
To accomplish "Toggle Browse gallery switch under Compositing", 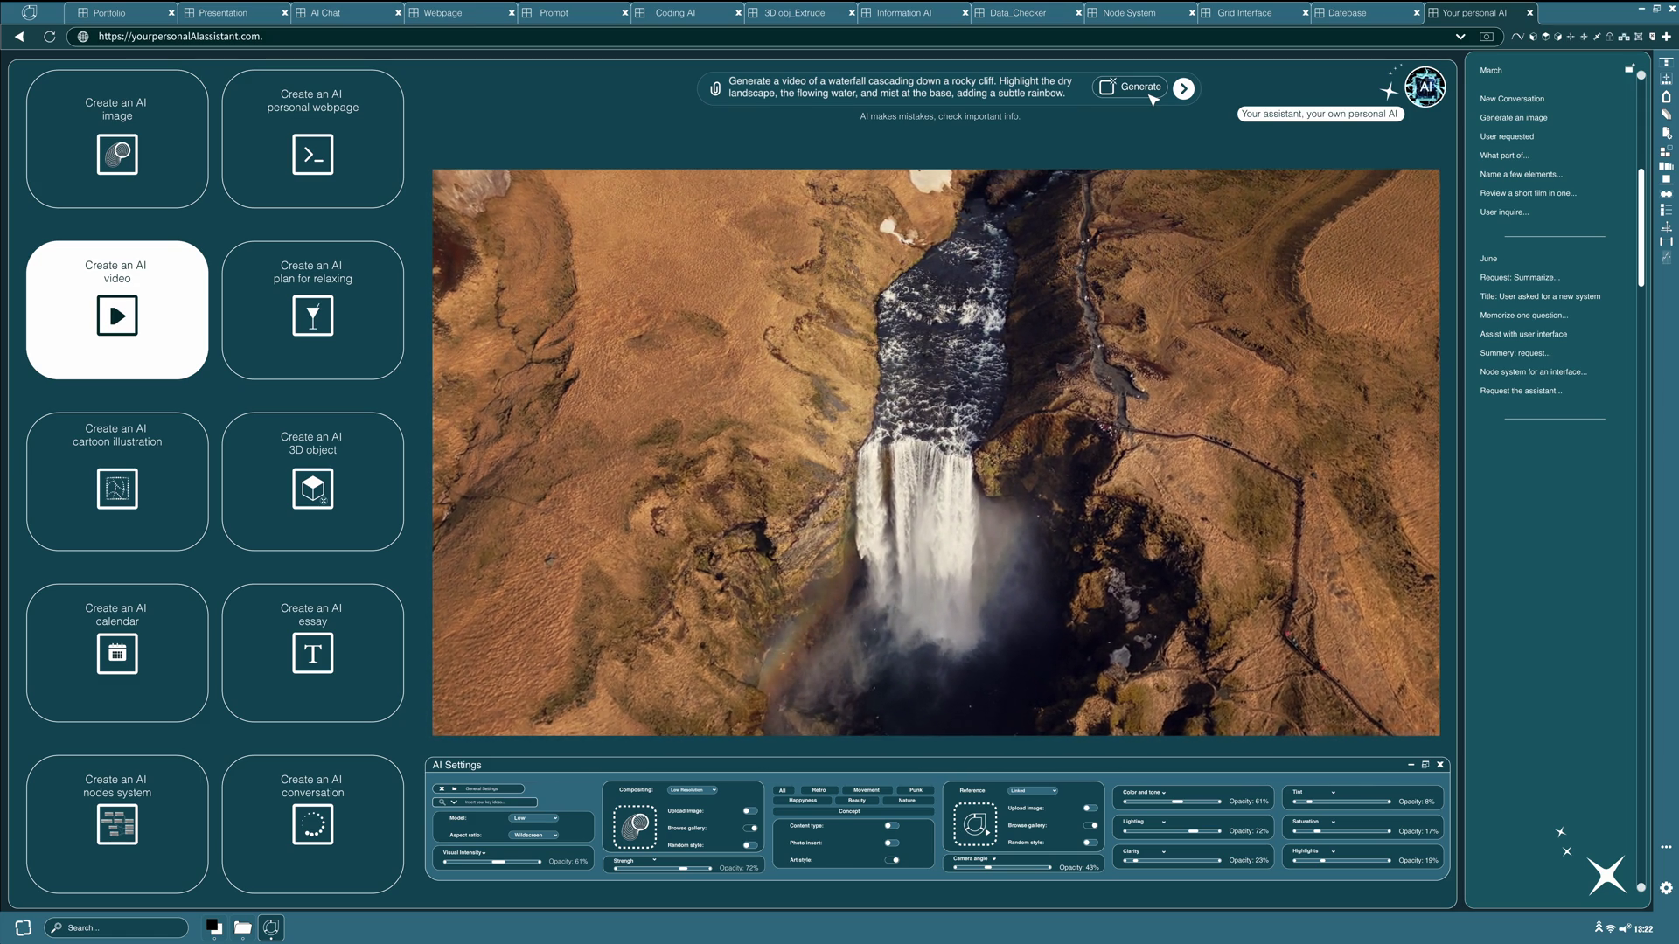I will coord(750,828).
